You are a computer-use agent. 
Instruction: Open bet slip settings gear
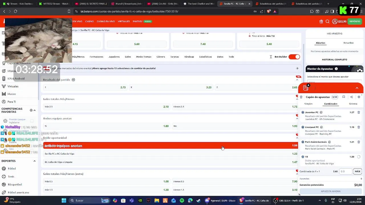[x=359, y=97]
